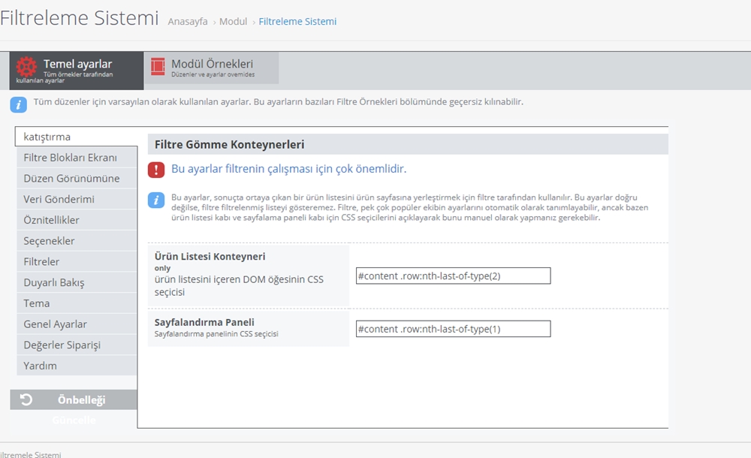This screenshot has width=751, height=458.
Task: Click the red gear icon beside Temel ayarlar
Action: pos(26,67)
